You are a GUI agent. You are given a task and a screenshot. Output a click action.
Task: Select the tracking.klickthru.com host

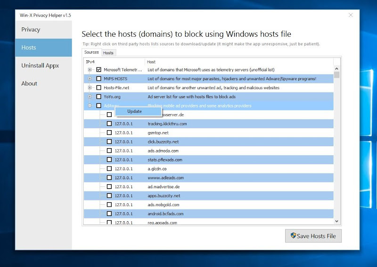click(167, 124)
